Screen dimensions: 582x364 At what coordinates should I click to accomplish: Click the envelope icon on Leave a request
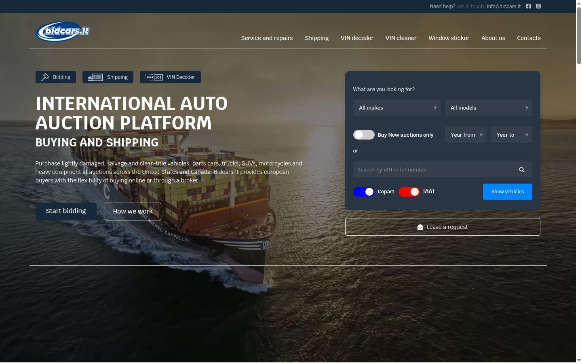coord(420,227)
